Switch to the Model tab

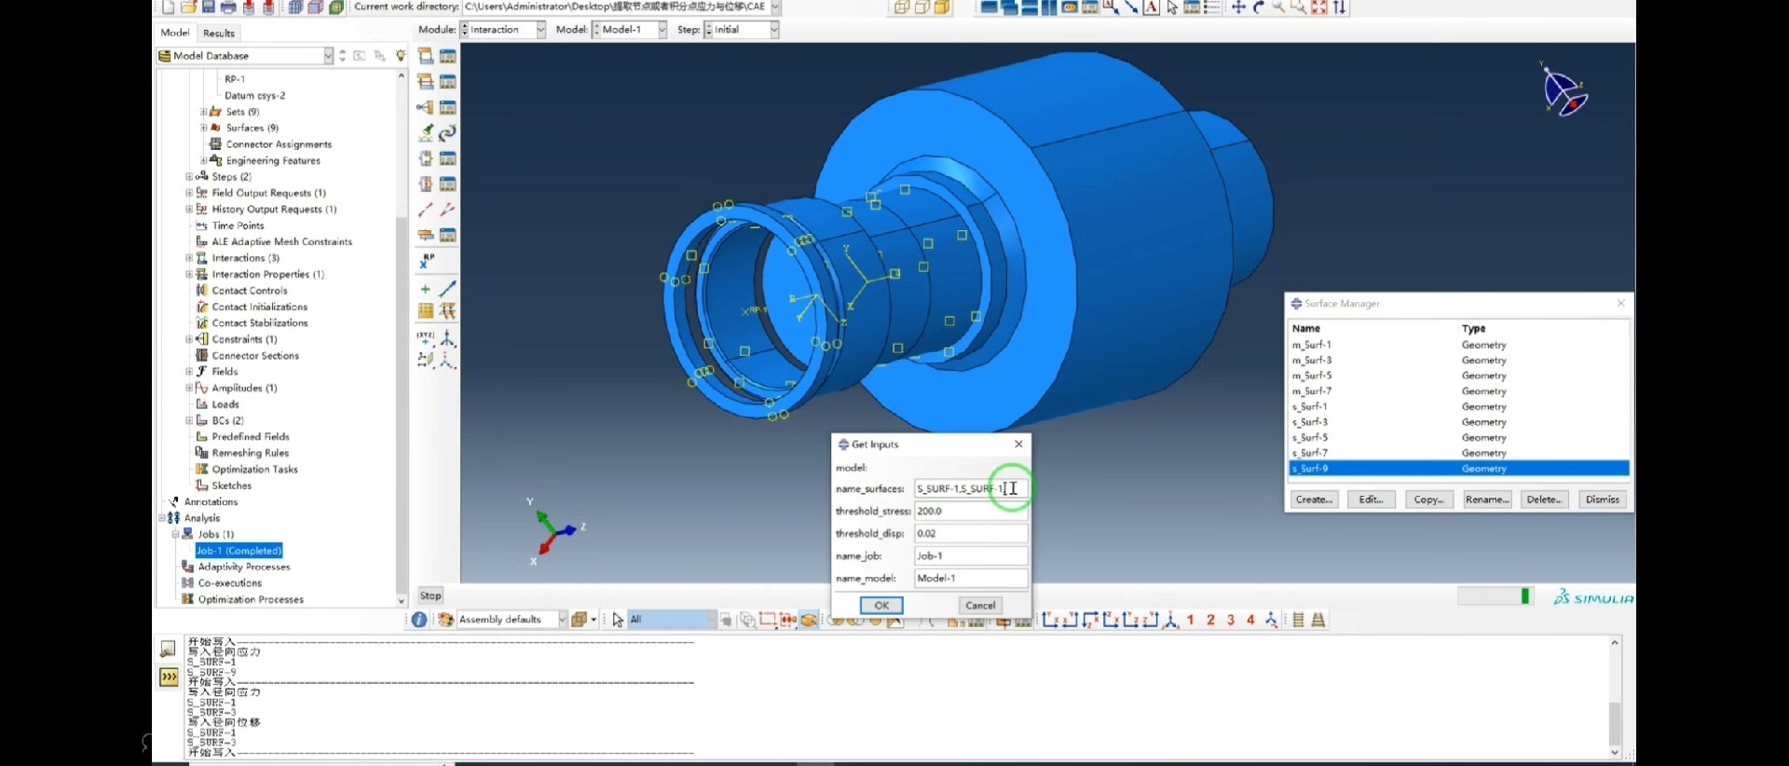click(x=175, y=33)
